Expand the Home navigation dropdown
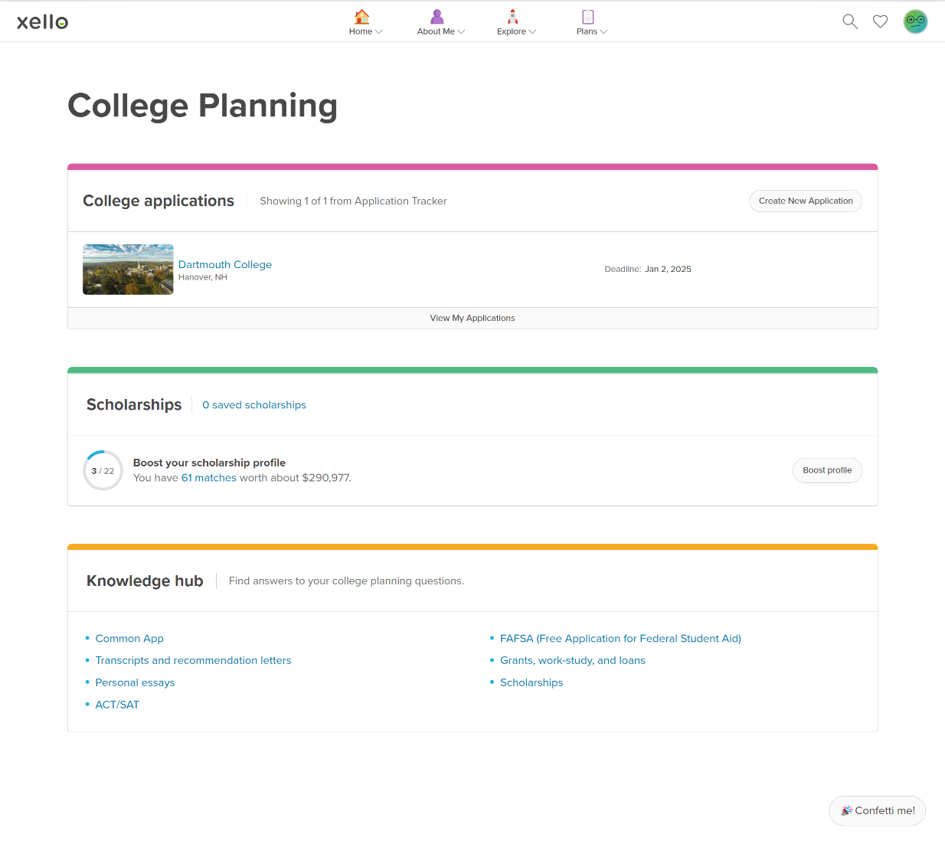 pyautogui.click(x=380, y=32)
